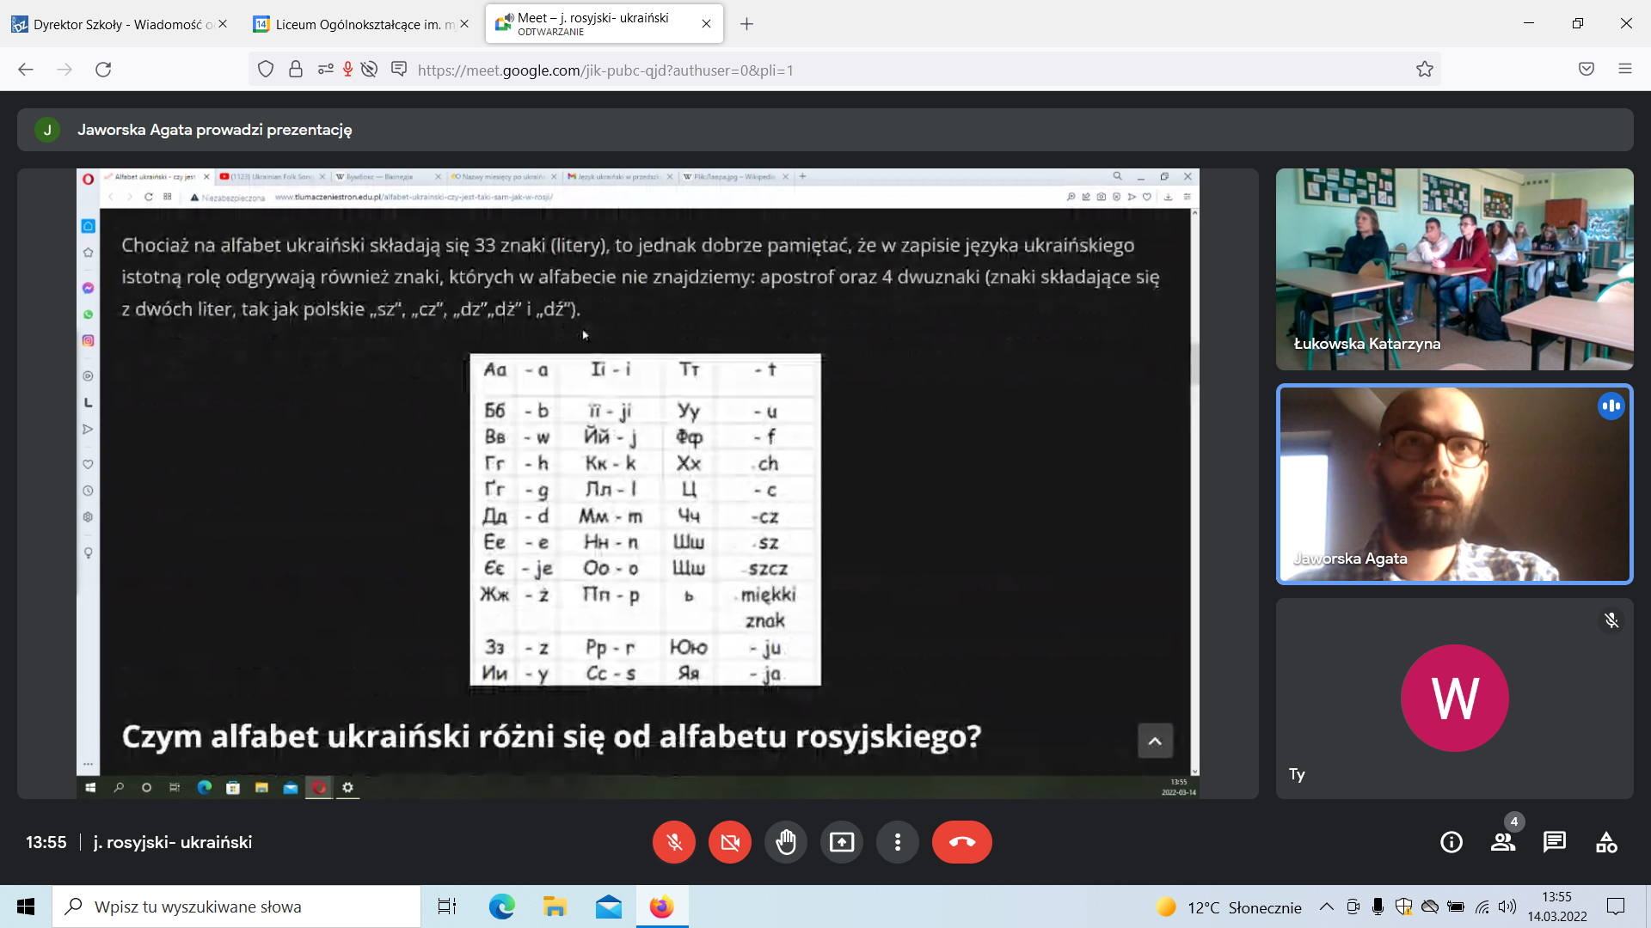
Task: Expand hidden system tray icons
Action: click(x=1327, y=907)
